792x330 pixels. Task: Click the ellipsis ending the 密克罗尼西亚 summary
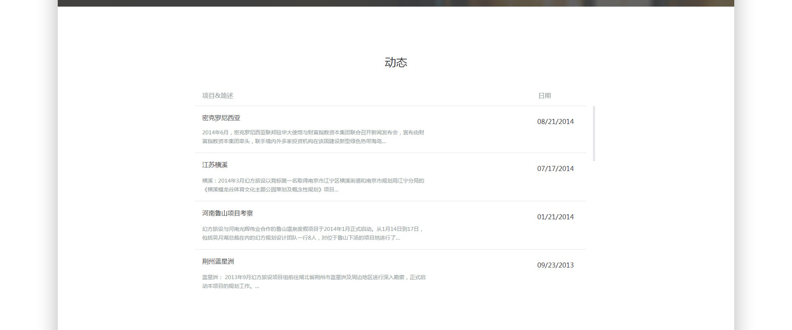pos(384,141)
